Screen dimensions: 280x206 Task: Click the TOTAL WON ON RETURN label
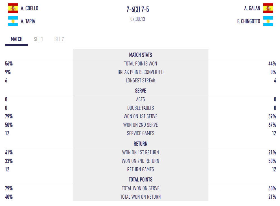(x=141, y=197)
